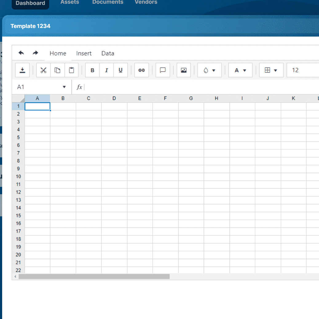
Task: Click the Redo arrow icon
Action: (35, 53)
